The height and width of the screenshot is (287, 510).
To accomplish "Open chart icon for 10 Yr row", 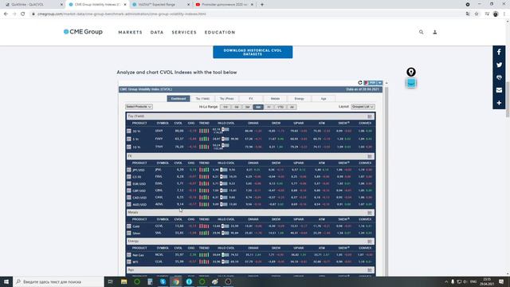I will pyautogui.click(x=129, y=147).
